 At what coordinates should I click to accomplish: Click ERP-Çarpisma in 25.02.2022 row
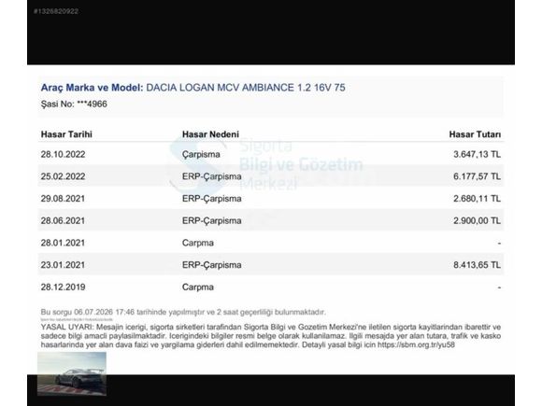[x=212, y=176]
